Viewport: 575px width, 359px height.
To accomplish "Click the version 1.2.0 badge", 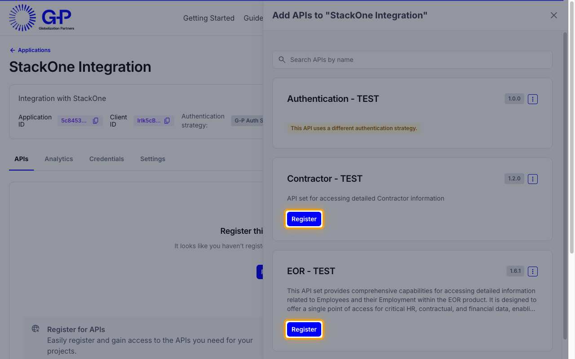I will coord(514,179).
